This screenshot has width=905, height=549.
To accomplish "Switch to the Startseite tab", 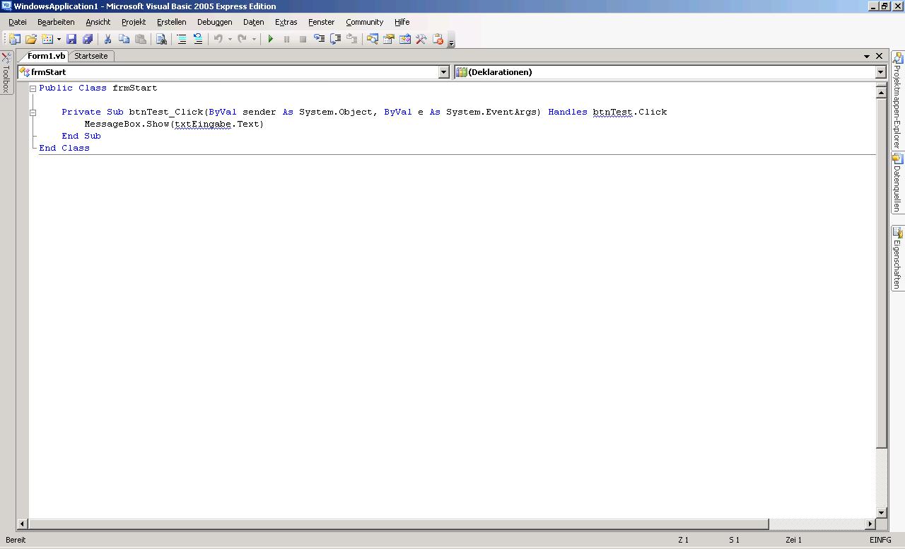I will point(91,56).
